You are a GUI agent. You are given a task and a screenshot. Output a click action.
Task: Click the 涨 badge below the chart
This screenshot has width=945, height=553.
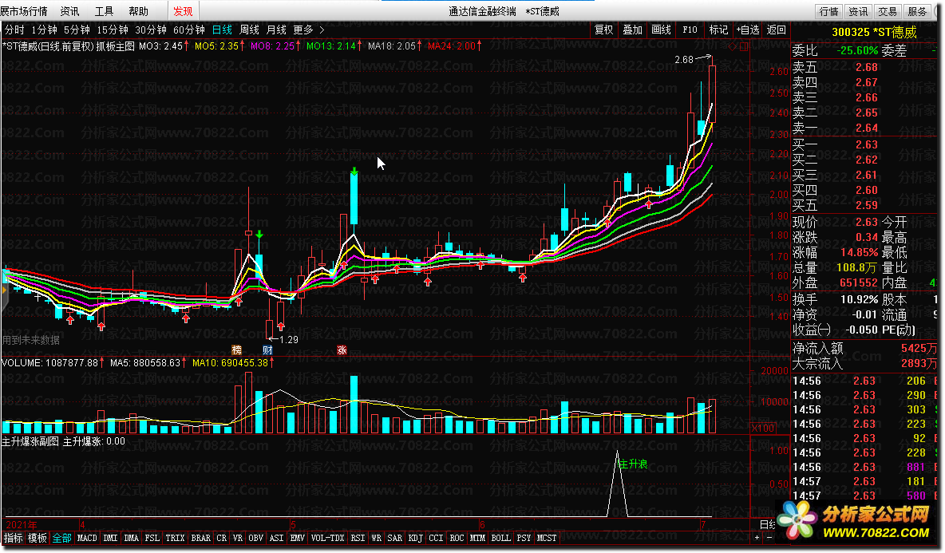(342, 350)
